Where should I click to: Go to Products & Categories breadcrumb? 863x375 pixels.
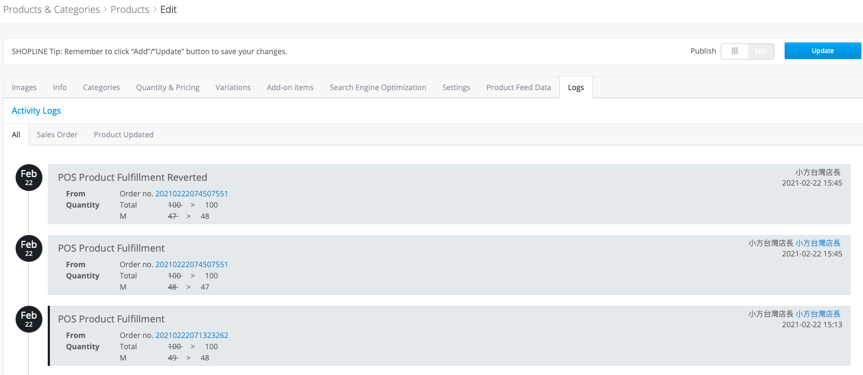tap(52, 10)
